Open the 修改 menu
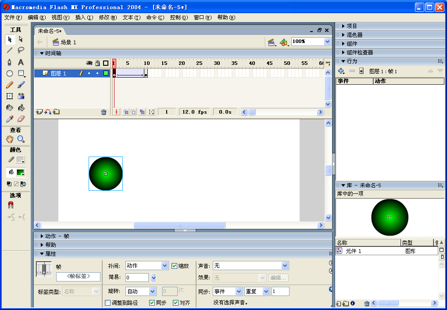 pos(107,18)
